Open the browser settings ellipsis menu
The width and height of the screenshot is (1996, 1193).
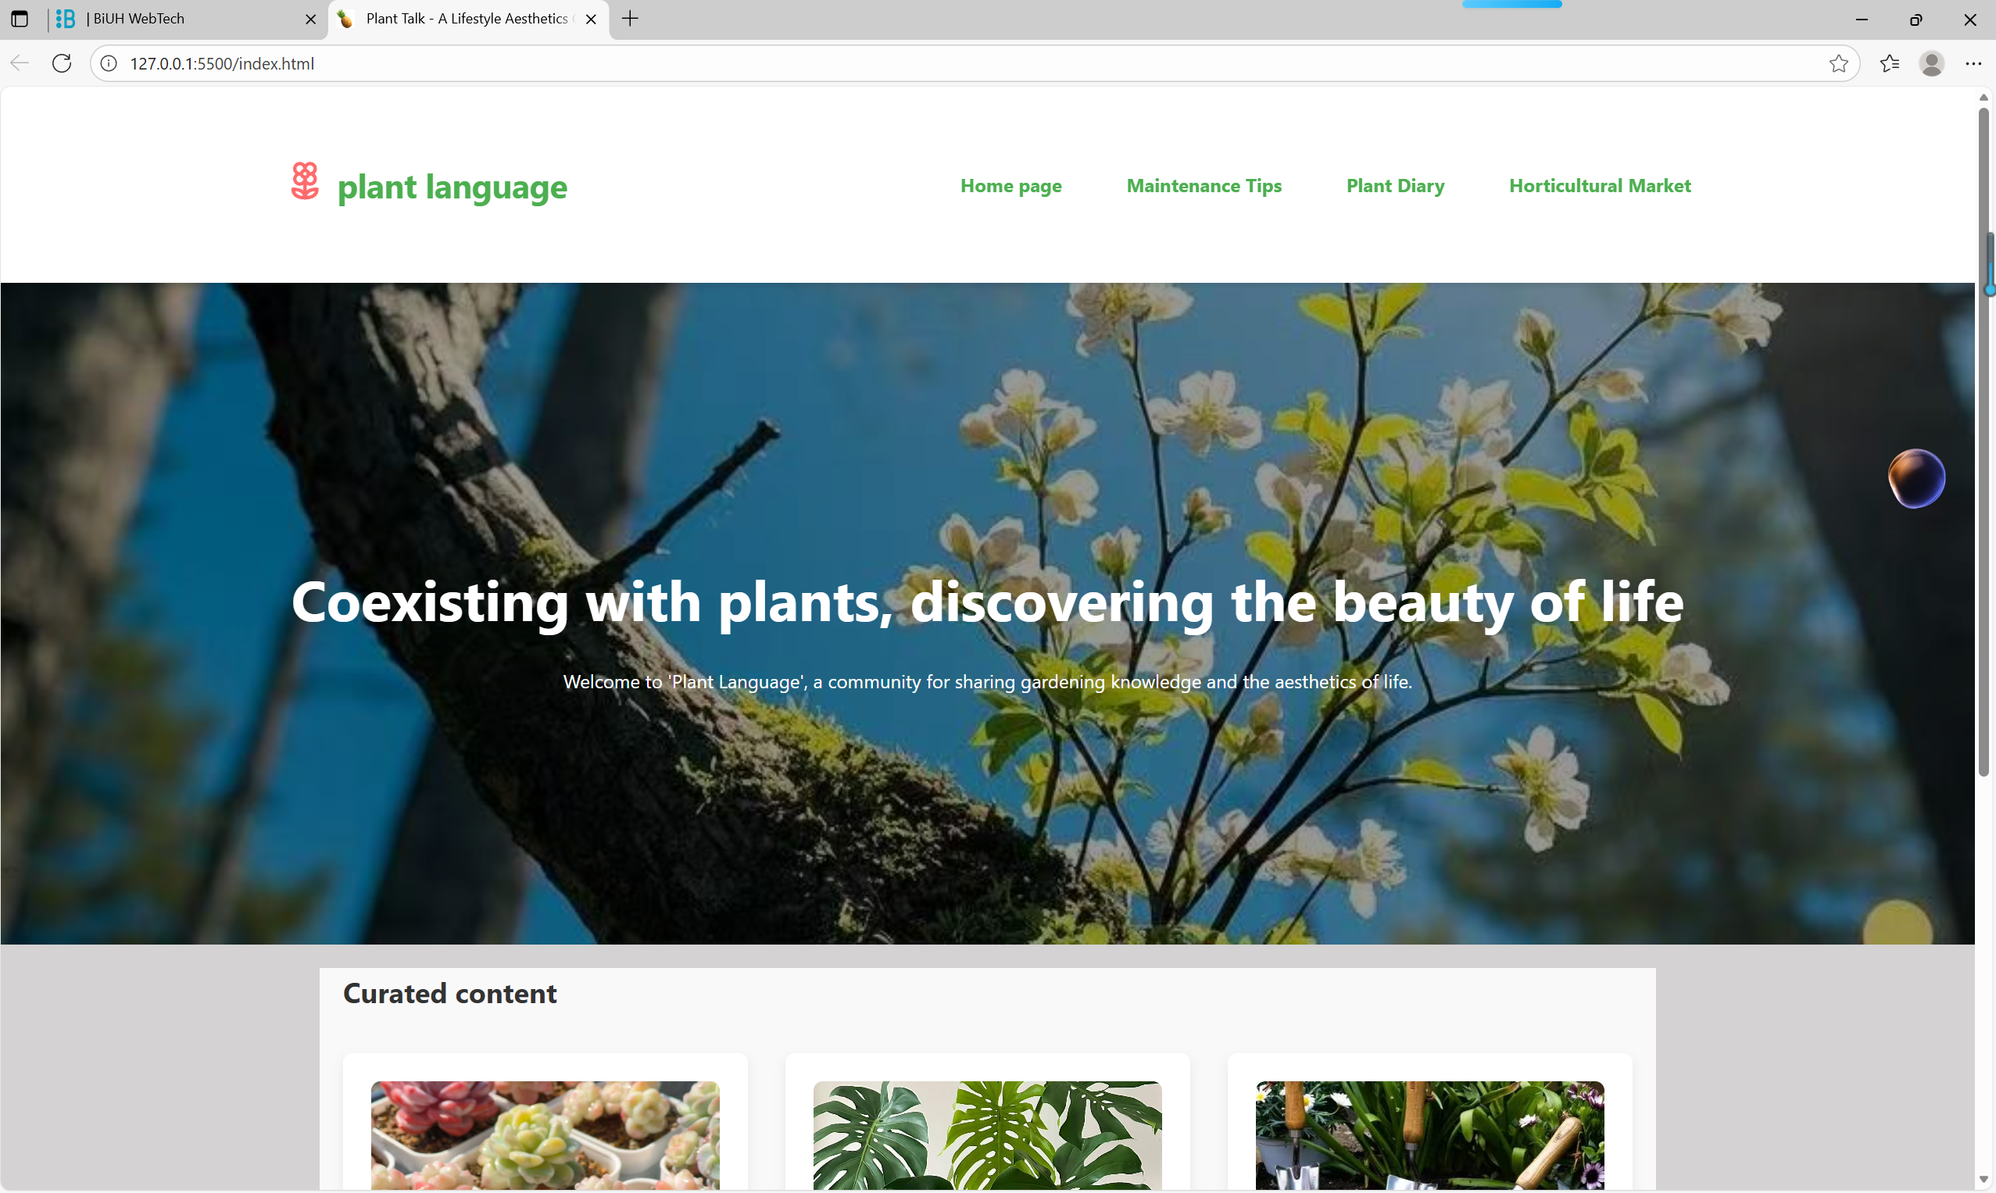(x=1973, y=63)
